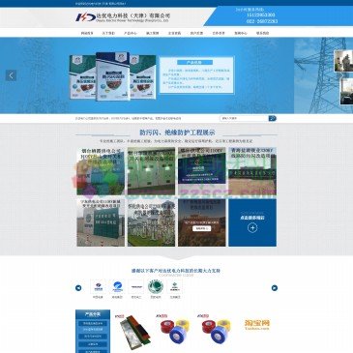This screenshot has width=353, height=353.
Task: Click the 防污闪、绝缘防护工程展示 section heading
Action: (x=177, y=132)
